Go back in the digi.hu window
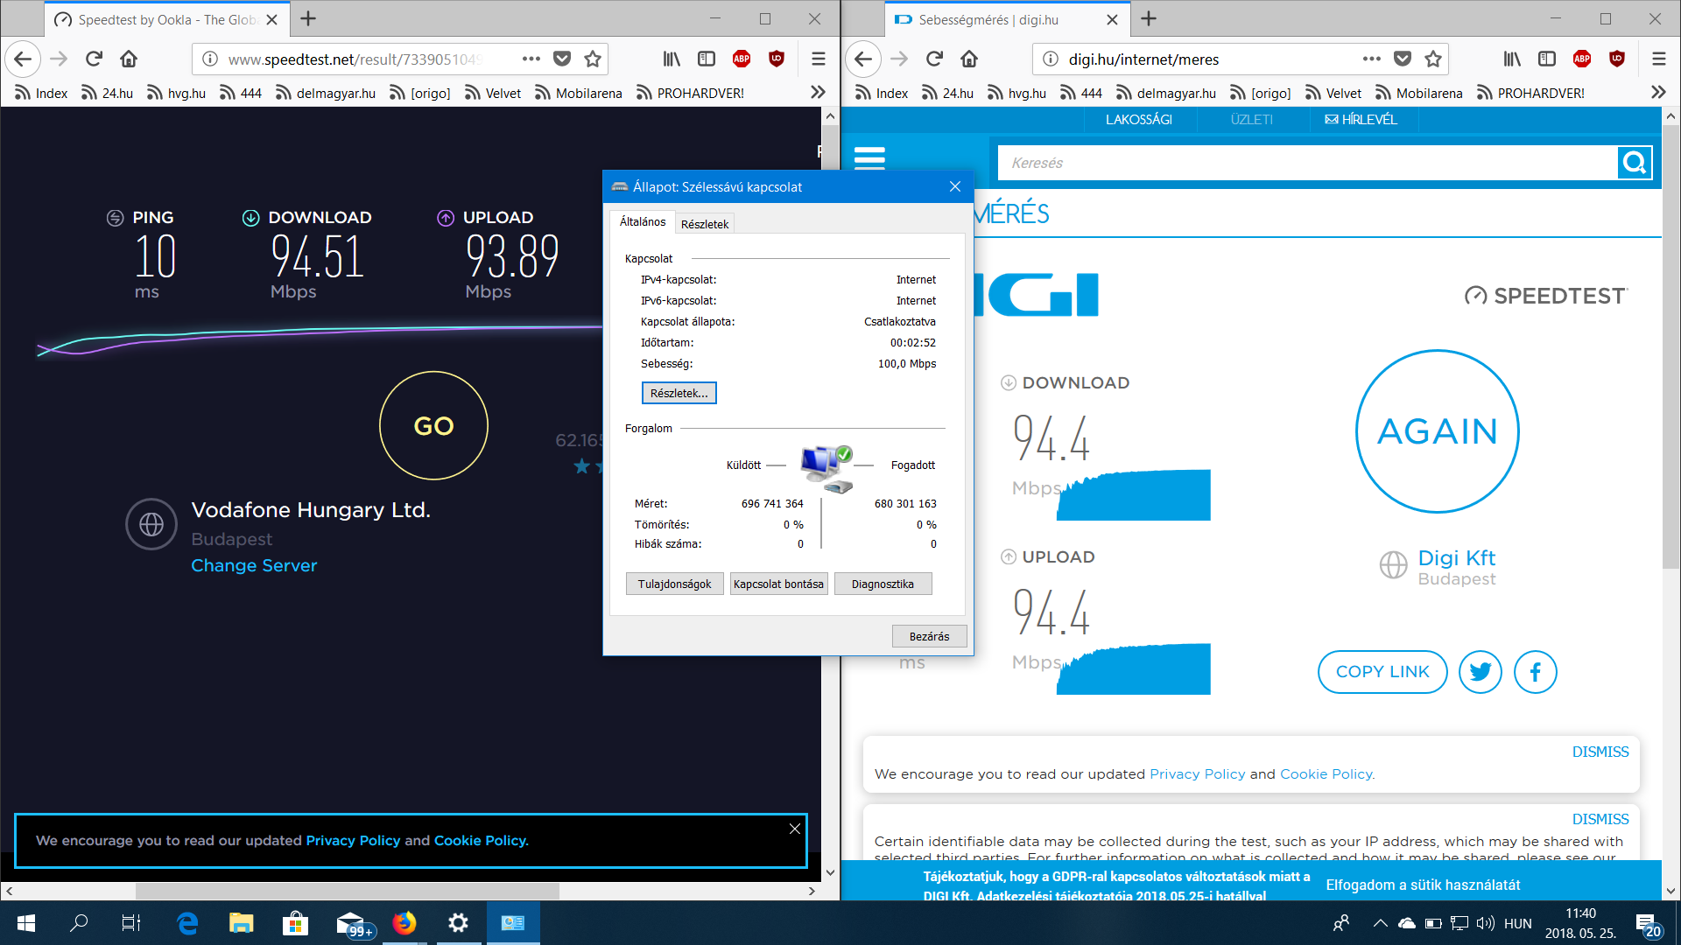 [x=863, y=59]
